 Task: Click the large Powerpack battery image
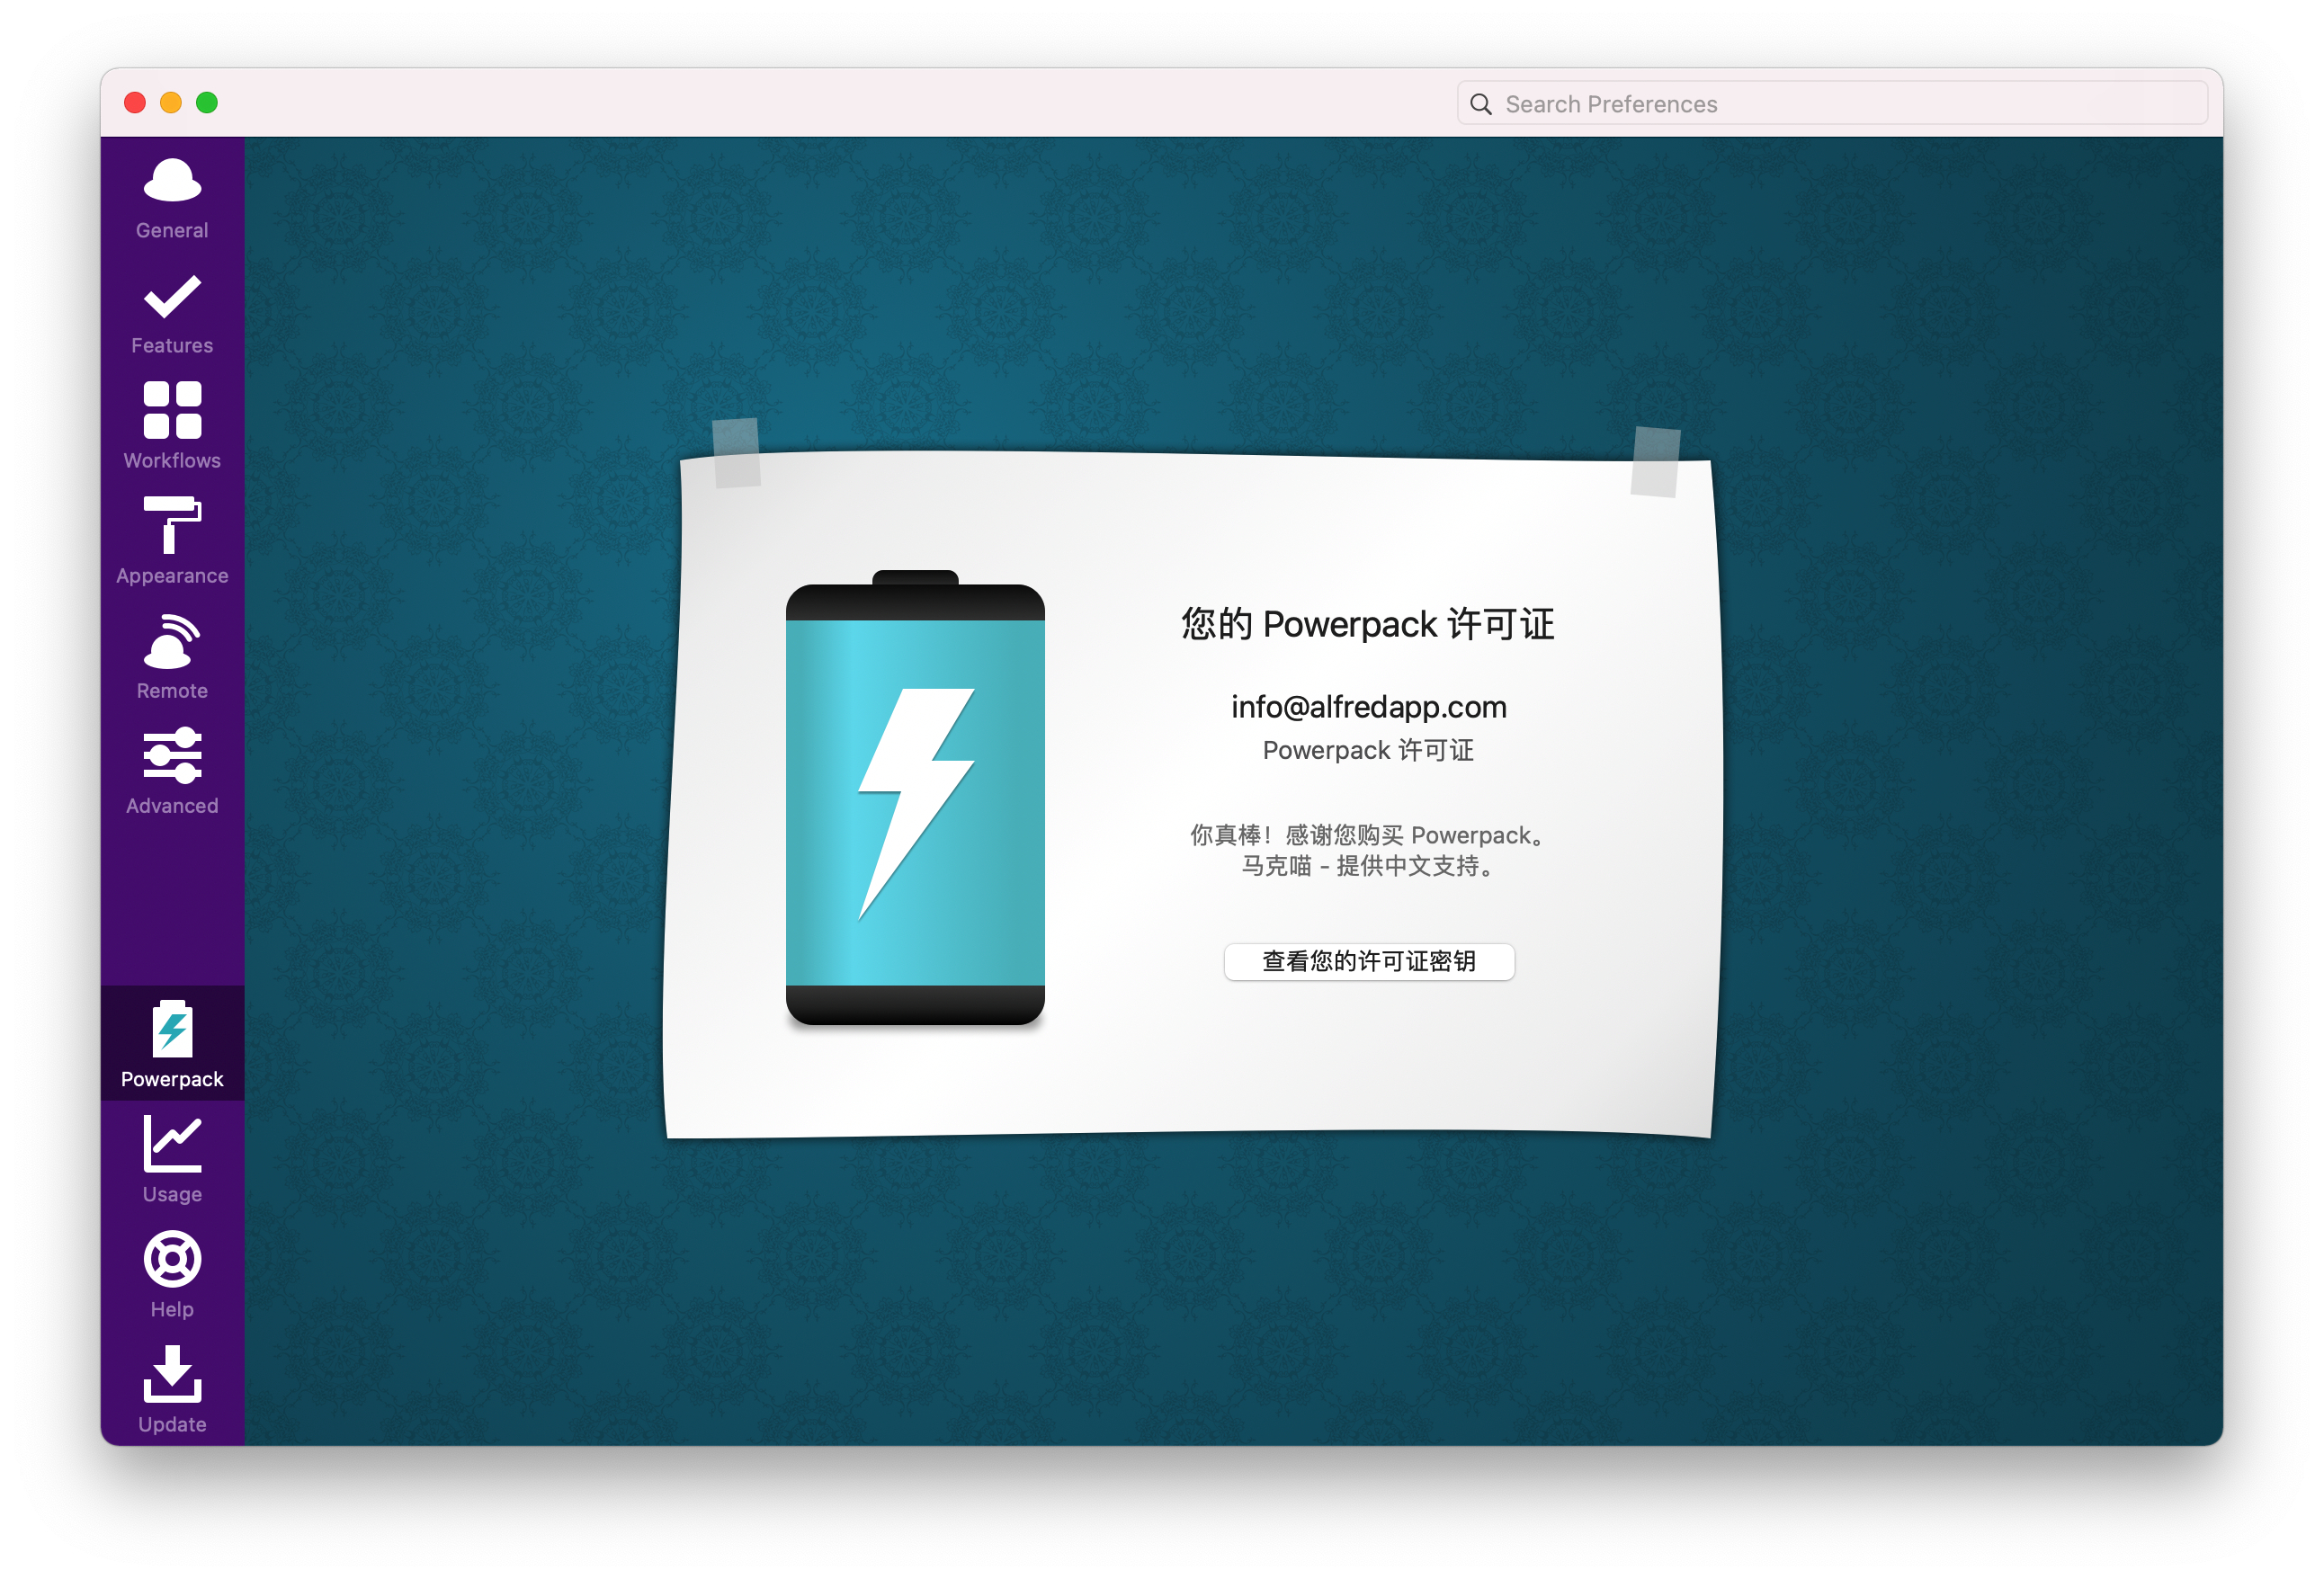tap(915, 798)
